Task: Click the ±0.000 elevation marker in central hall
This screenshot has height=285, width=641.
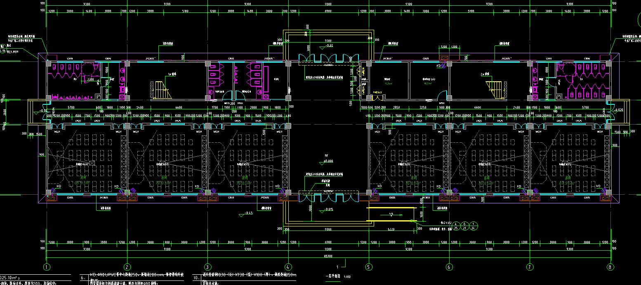Action: [x=328, y=160]
